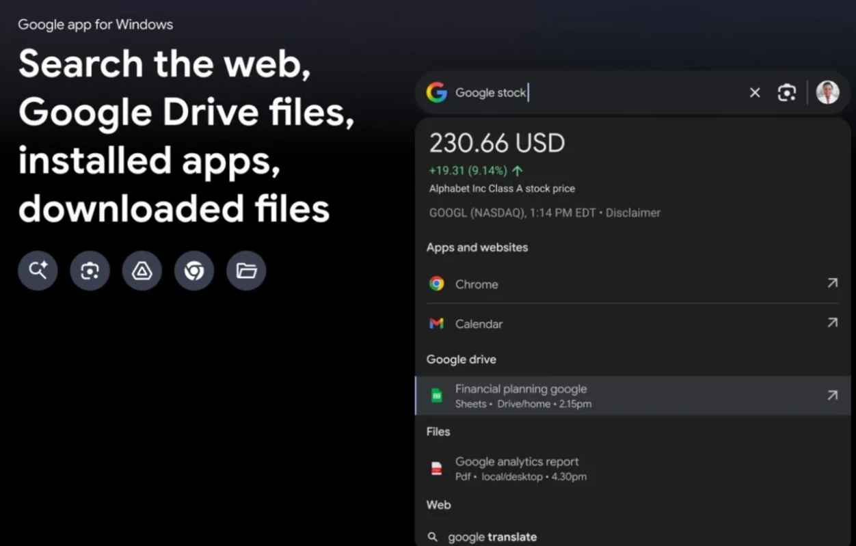Click the Google logo in the search bar
The height and width of the screenshot is (546, 856).
(x=436, y=92)
